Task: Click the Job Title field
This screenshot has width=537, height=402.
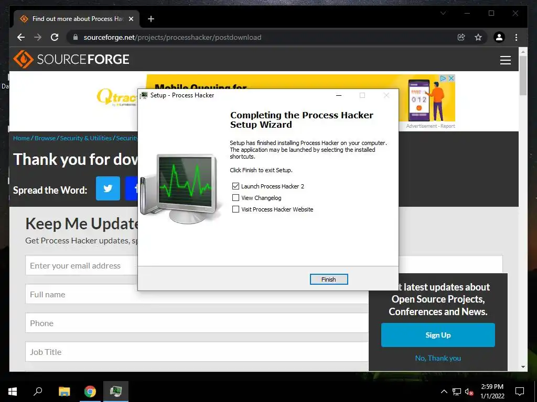Action: tap(197, 352)
